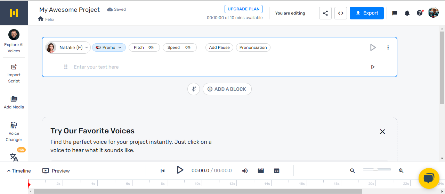This screenshot has height=194, width=445.
Task: Click the timeline zoom slider
Action: [x=377, y=169]
